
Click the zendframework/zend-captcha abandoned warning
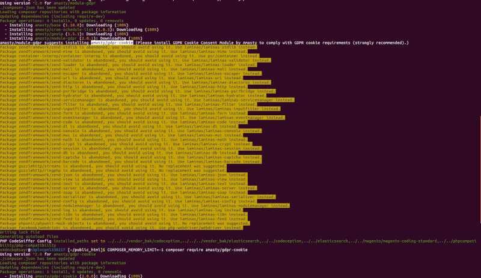[x=130, y=157]
